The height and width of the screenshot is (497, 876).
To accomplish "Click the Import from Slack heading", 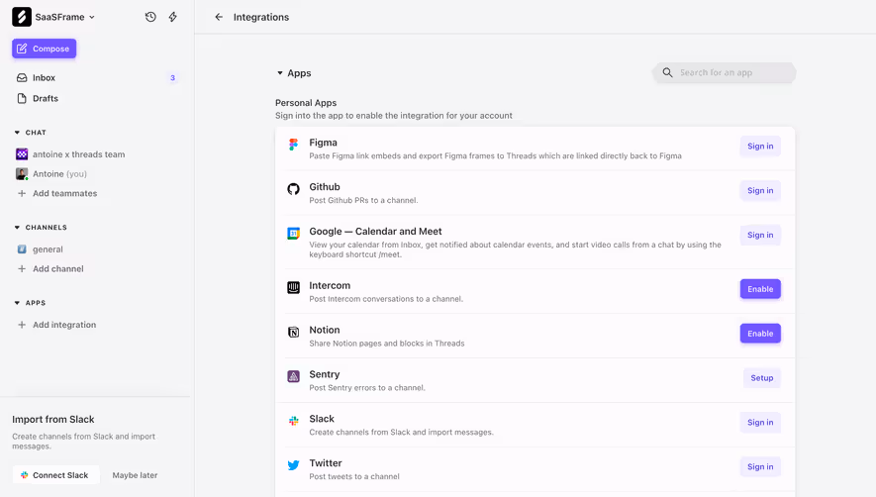I will (x=53, y=420).
